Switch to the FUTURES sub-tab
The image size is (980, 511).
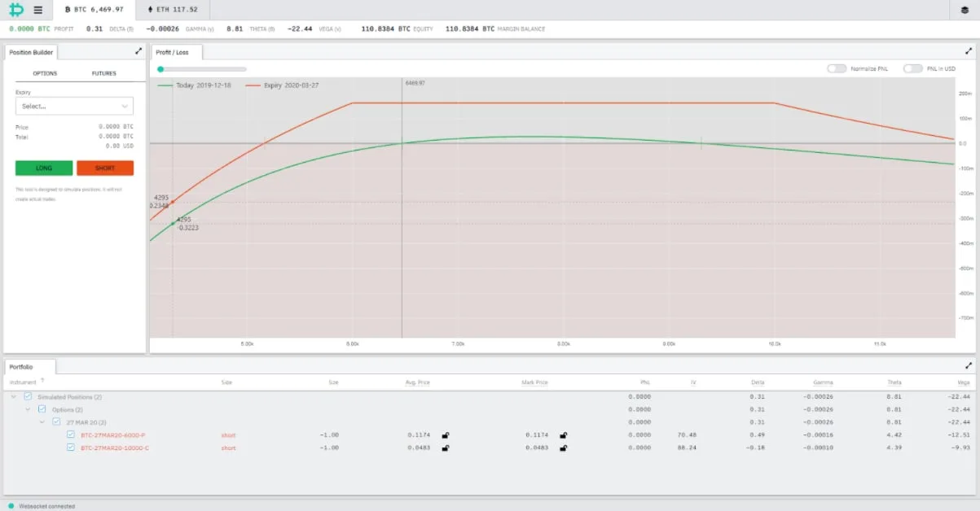tap(103, 73)
